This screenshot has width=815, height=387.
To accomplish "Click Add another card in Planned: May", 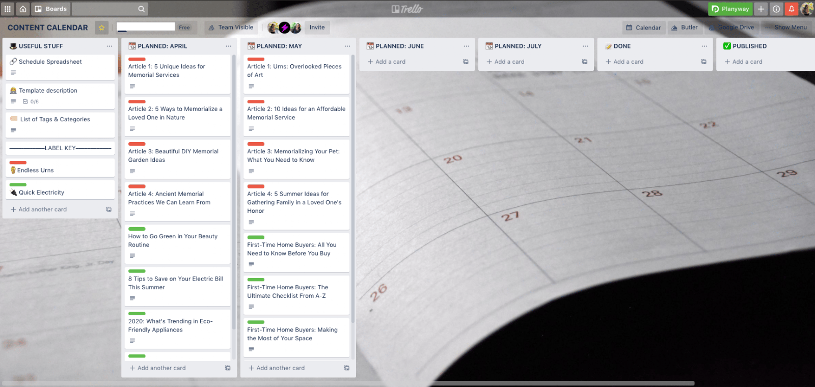I will point(277,368).
